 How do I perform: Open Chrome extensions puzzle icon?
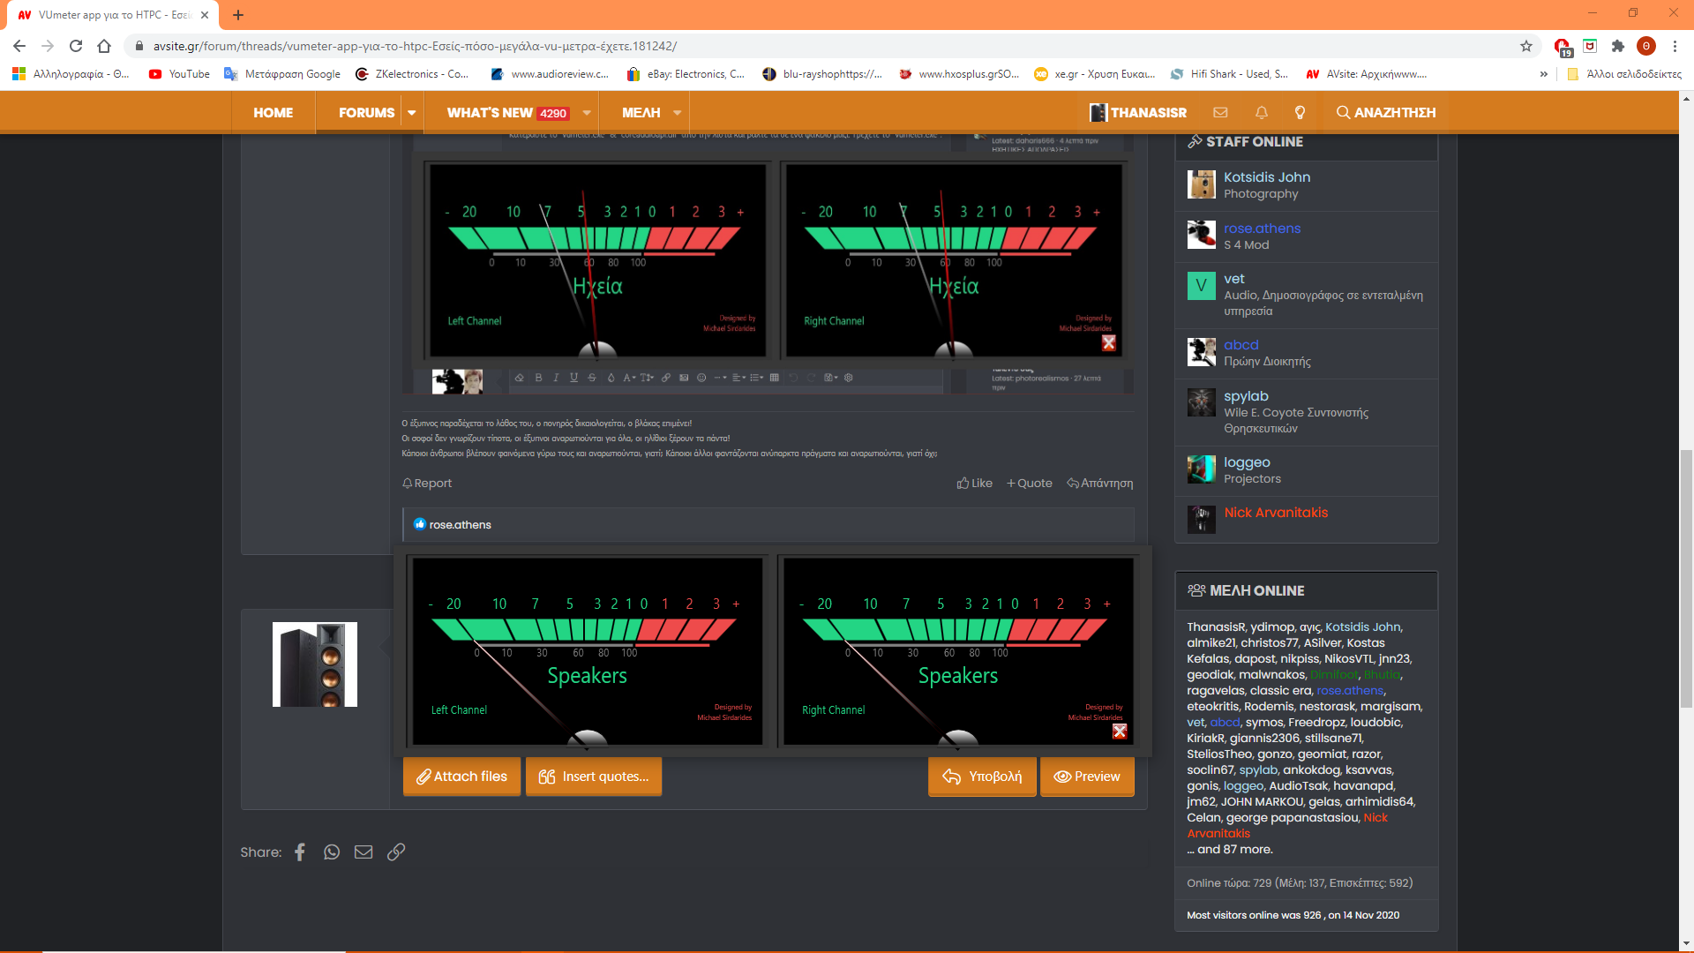pyautogui.click(x=1618, y=46)
